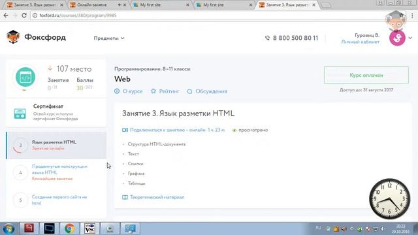Click the Таблицы list item
The image size is (418, 235).
tap(137, 183)
